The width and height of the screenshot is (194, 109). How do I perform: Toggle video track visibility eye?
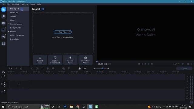point(5,82)
